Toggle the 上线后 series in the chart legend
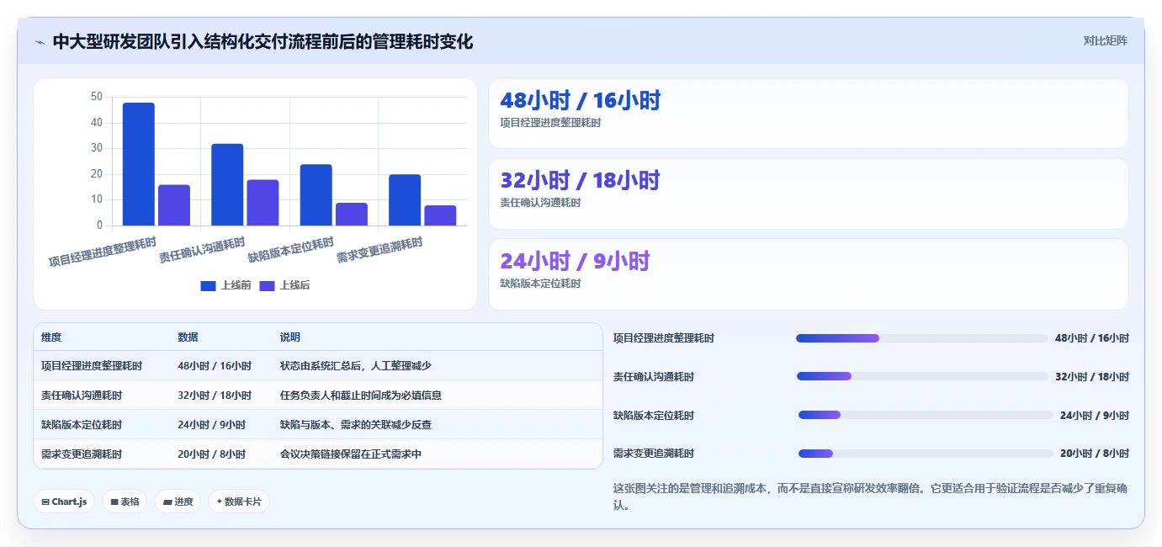Image resolution: width=1162 pixels, height=547 pixels. (x=284, y=285)
